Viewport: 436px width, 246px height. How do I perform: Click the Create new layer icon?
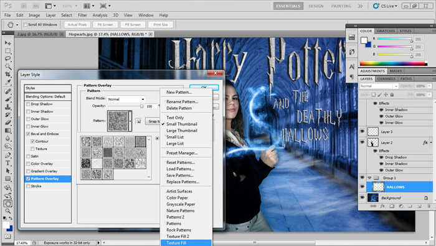419,206
